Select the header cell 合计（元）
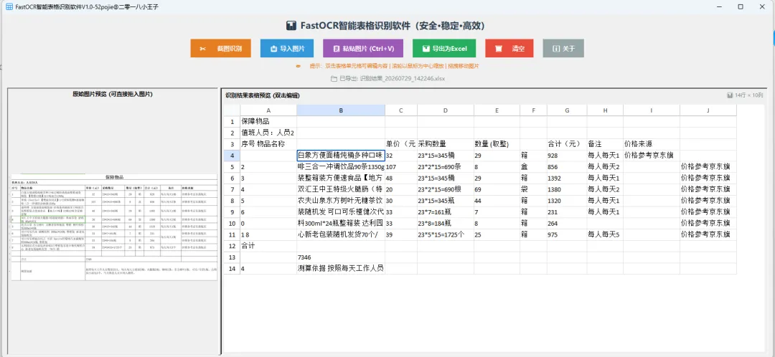 [567, 144]
